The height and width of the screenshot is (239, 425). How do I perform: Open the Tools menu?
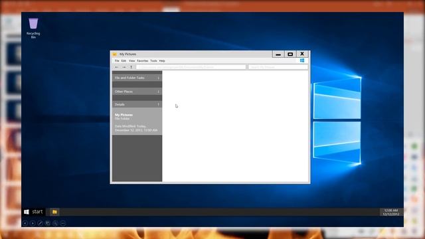(153, 60)
